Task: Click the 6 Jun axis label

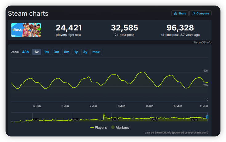Action: (x=65, y=106)
